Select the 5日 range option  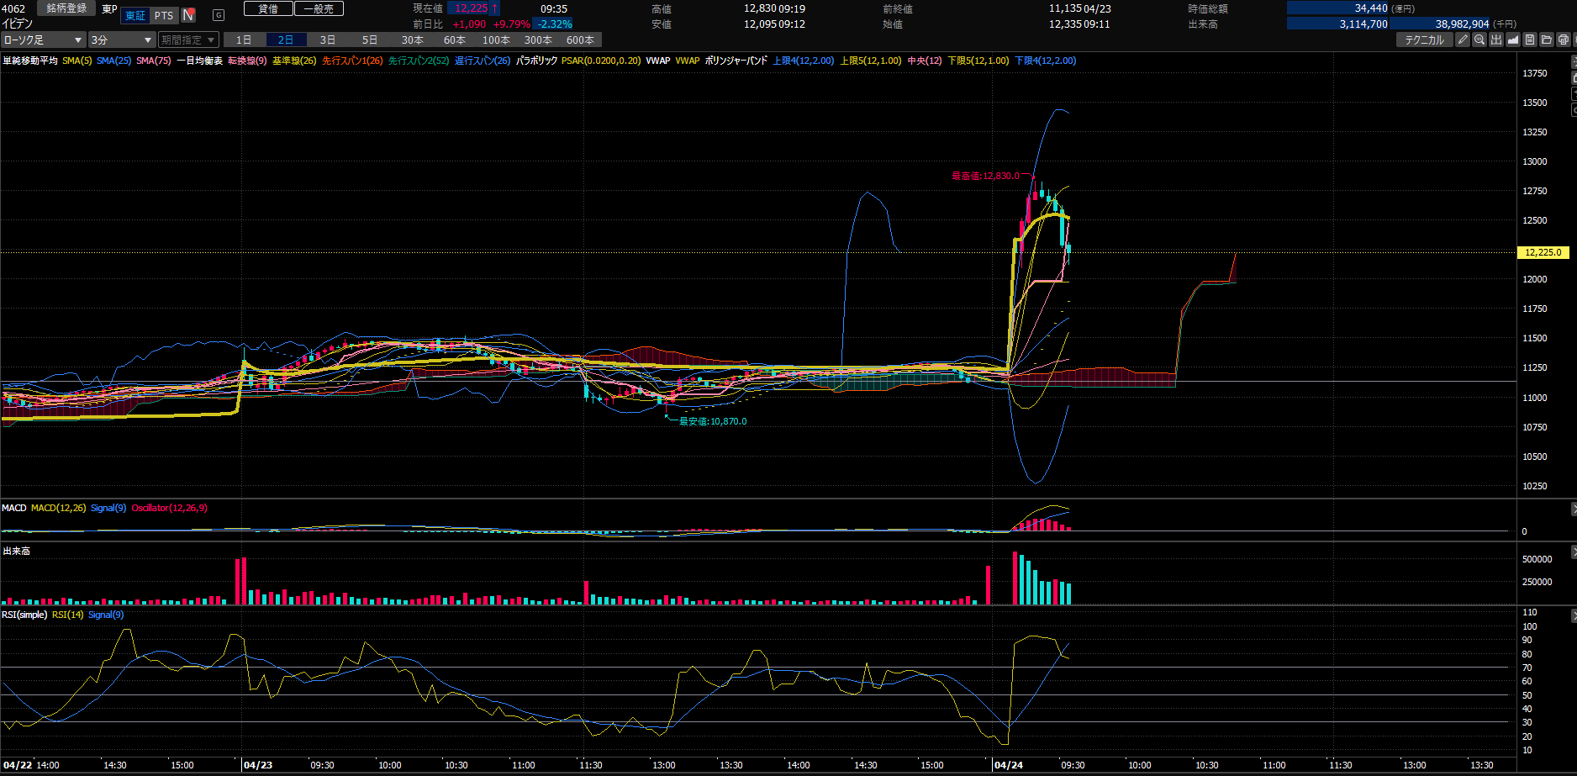coord(370,40)
